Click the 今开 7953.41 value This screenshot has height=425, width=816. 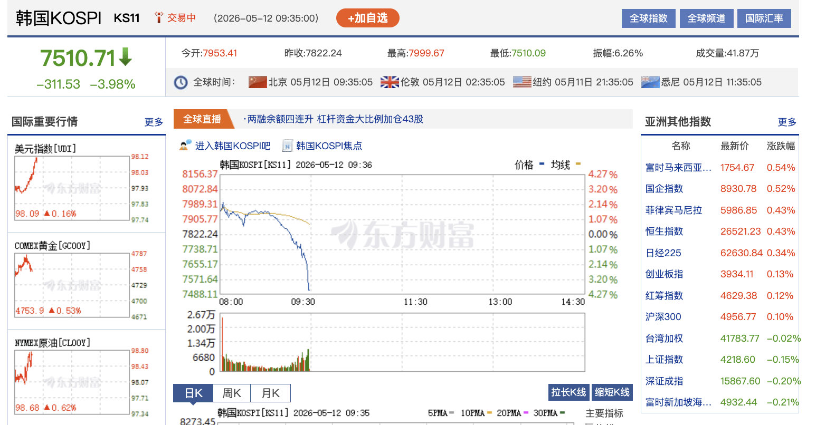(x=220, y=53)
